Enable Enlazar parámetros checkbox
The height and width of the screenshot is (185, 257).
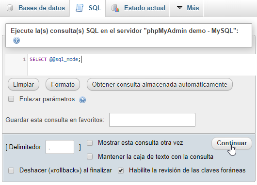11,99
